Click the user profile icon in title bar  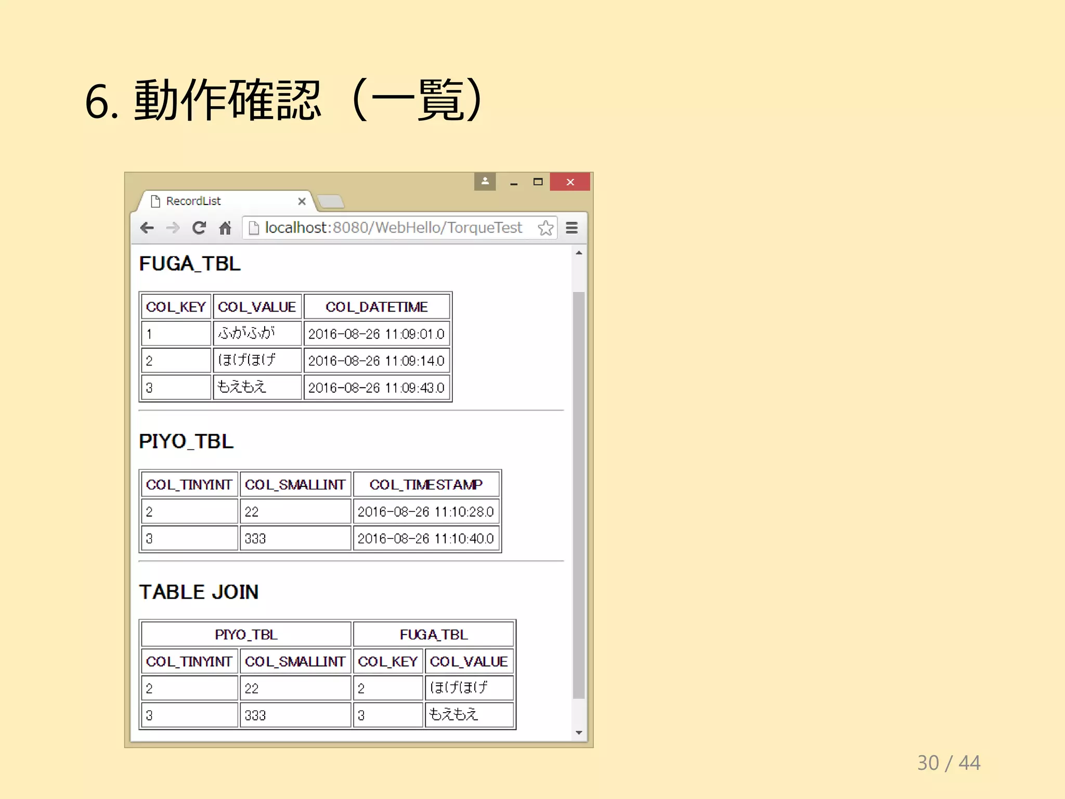point(485,182)
